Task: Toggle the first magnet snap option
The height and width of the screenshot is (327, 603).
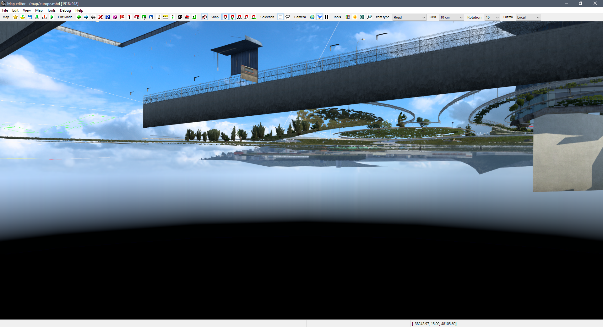Action: coord(225,17)
